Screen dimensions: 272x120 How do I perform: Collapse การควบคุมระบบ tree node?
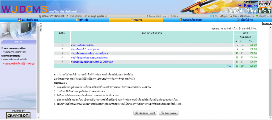[x=2, y=56]
